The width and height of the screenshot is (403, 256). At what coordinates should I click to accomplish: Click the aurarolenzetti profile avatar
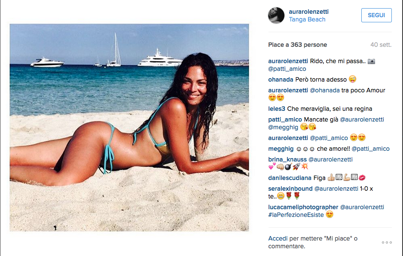[x=276, y=15]
